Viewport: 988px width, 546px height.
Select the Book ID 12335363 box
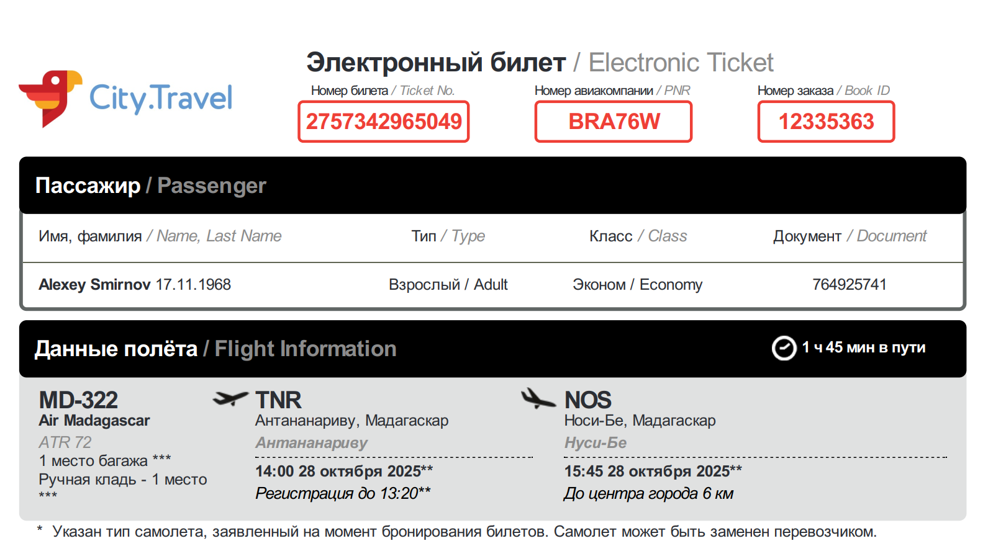coord(826,122)
